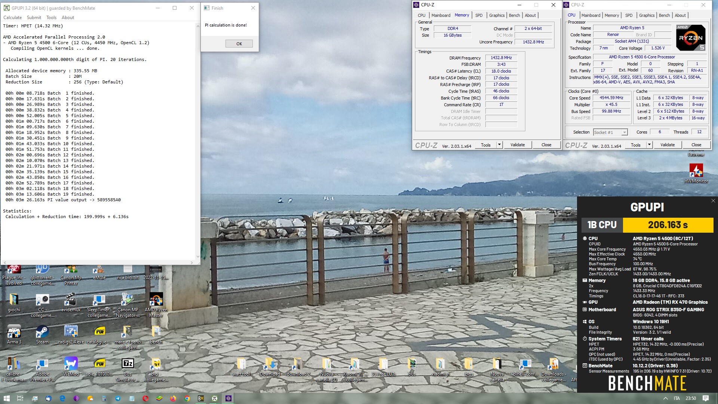Open Task View in the taskbar

tap(20, 398)
